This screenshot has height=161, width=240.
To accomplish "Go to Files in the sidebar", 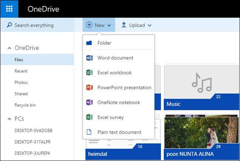I will (x=37, y=60).
